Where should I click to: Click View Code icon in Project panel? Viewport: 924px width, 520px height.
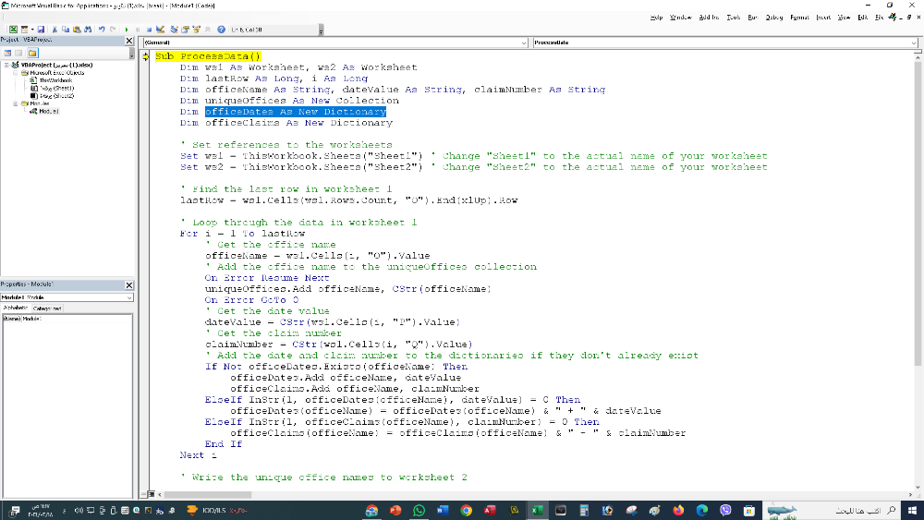point(7,53)
